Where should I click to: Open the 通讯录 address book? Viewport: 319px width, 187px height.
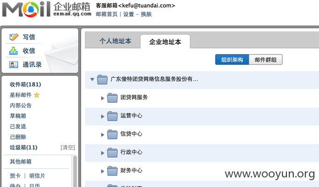click(x=32, y=64)
